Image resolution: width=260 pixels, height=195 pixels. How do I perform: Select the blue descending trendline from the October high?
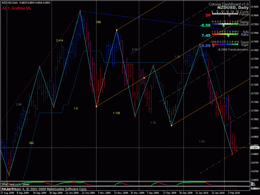coord(164,22)
